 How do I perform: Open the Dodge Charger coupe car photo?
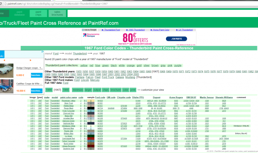7,71
